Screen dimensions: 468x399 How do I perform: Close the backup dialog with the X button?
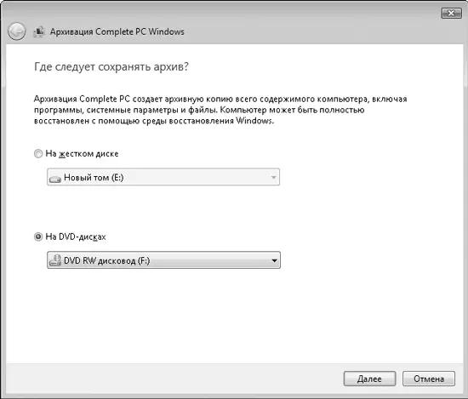(x=451, y=13)
